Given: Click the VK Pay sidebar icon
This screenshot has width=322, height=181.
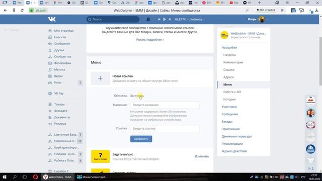Looking at the screenshot, I should coord(50,94).
